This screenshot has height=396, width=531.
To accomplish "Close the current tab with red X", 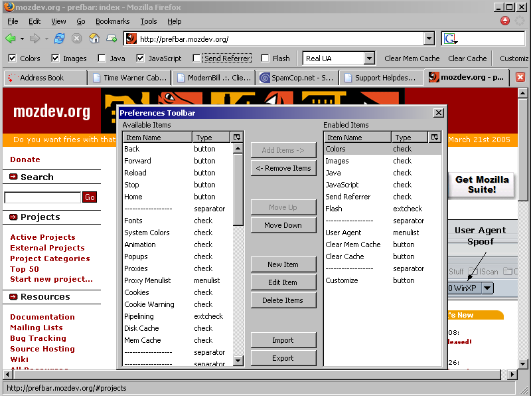I will pos(520,77).
